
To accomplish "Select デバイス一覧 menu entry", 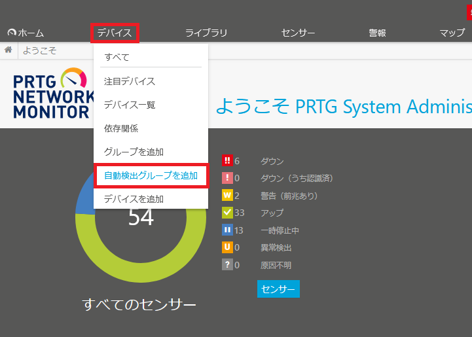I will (x=151, y=105).
